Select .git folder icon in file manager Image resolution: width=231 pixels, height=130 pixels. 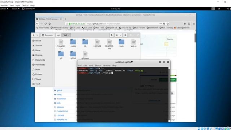[x=61, y=54]
